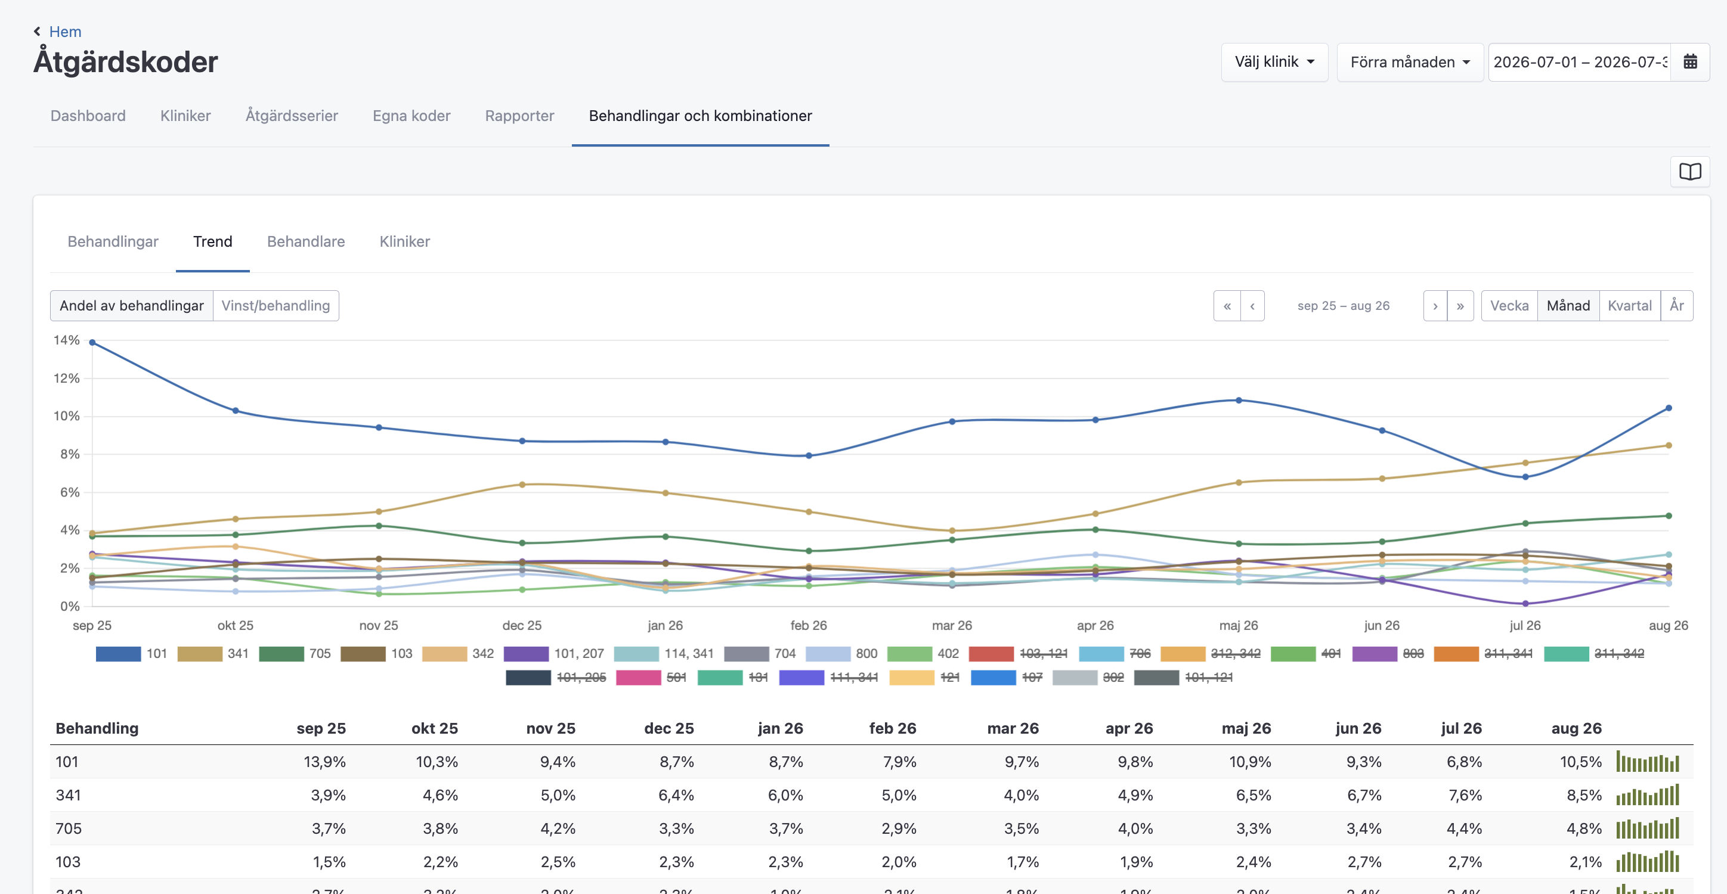The width and height of the screenshot is (1727, 894).
Task: Show the struck-through 107 legend series
Action: (x=1006, y=678)
